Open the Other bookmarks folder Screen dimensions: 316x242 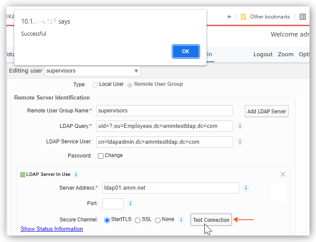pos(265,17)
